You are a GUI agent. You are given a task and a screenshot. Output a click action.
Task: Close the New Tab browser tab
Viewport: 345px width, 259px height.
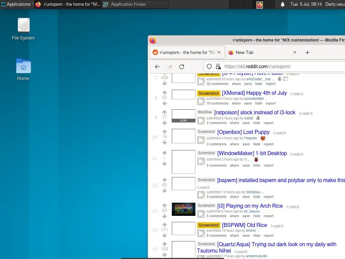tap(294, 52)
